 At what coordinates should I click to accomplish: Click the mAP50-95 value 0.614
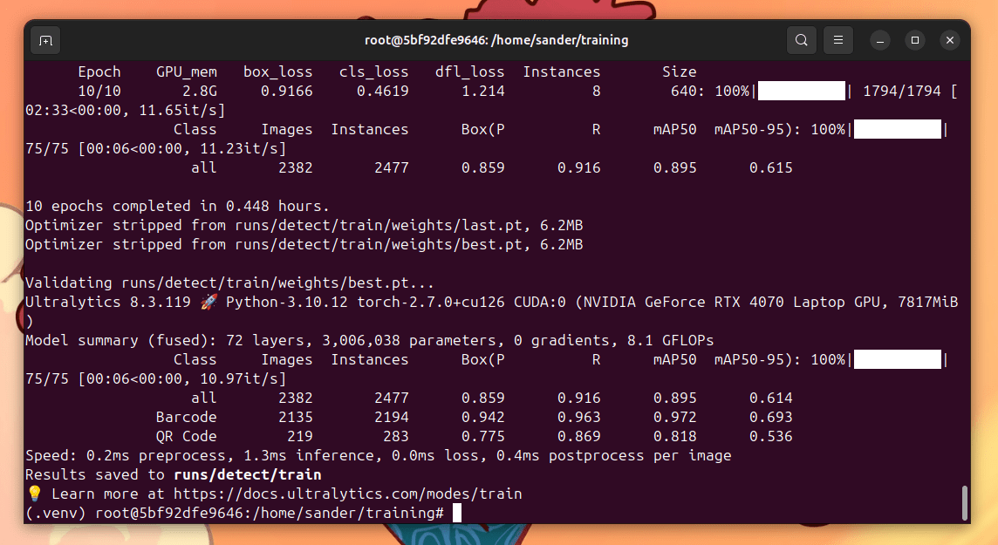coord(771,399)
